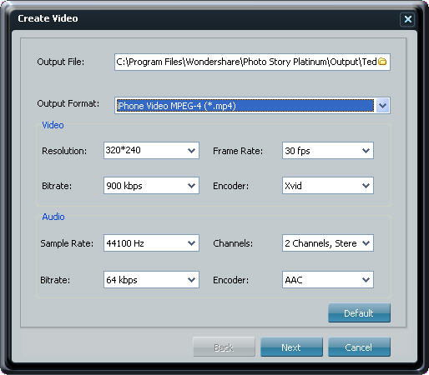Open the Channels dropdown showing 2 Channels
Viewport: 429px width, 375px height.
(327, 243)
